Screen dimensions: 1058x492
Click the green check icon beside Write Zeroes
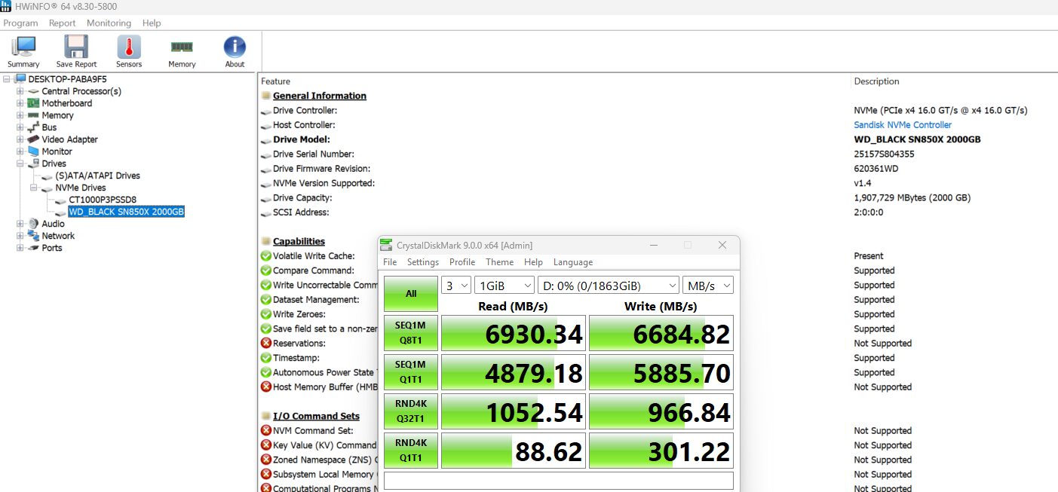(x=265, y=314)
